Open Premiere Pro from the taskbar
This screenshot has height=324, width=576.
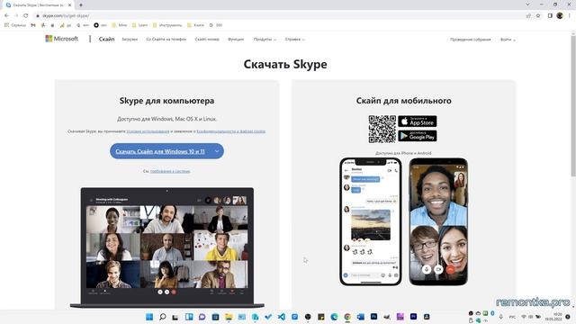click(x=414, y=317)
